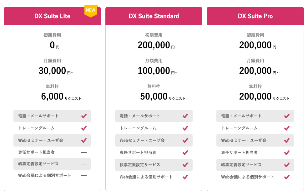The height and width of the screenshot is (196, 308).
Task: Click Pro plan 電話・メールサポート checkmark
Action: 287,116
